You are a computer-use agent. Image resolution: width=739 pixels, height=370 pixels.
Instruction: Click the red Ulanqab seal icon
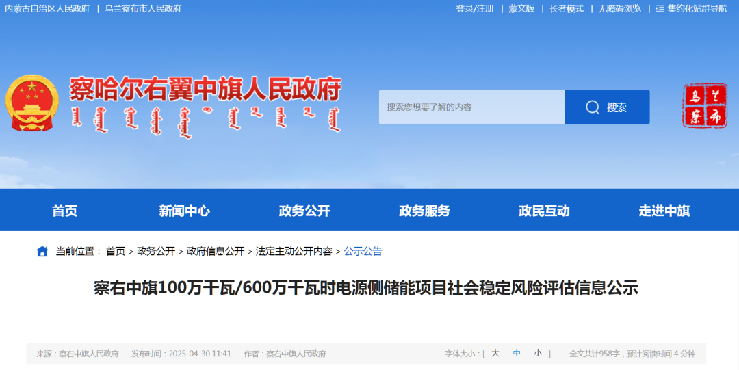pyautogui.click(x=705, y=105)
